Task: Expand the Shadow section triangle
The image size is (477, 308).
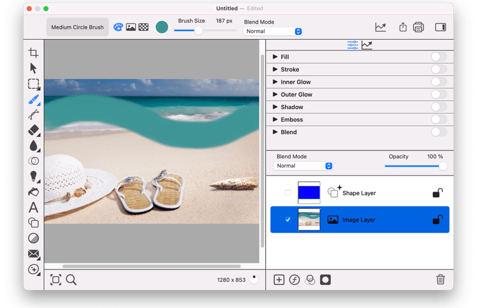Action: pyautogui.click(x=275, y=106)
